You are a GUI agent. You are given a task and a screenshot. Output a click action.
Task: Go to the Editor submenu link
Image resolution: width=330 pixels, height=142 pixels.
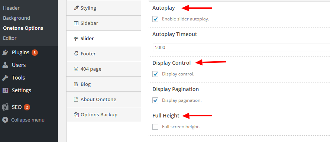pos(10,38)
